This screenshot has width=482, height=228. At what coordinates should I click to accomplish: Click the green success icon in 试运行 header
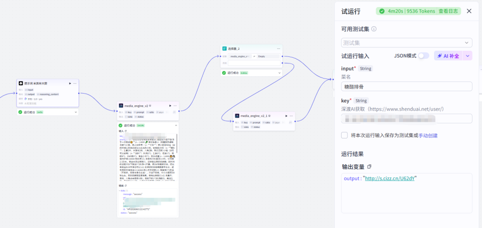point(382,11)
